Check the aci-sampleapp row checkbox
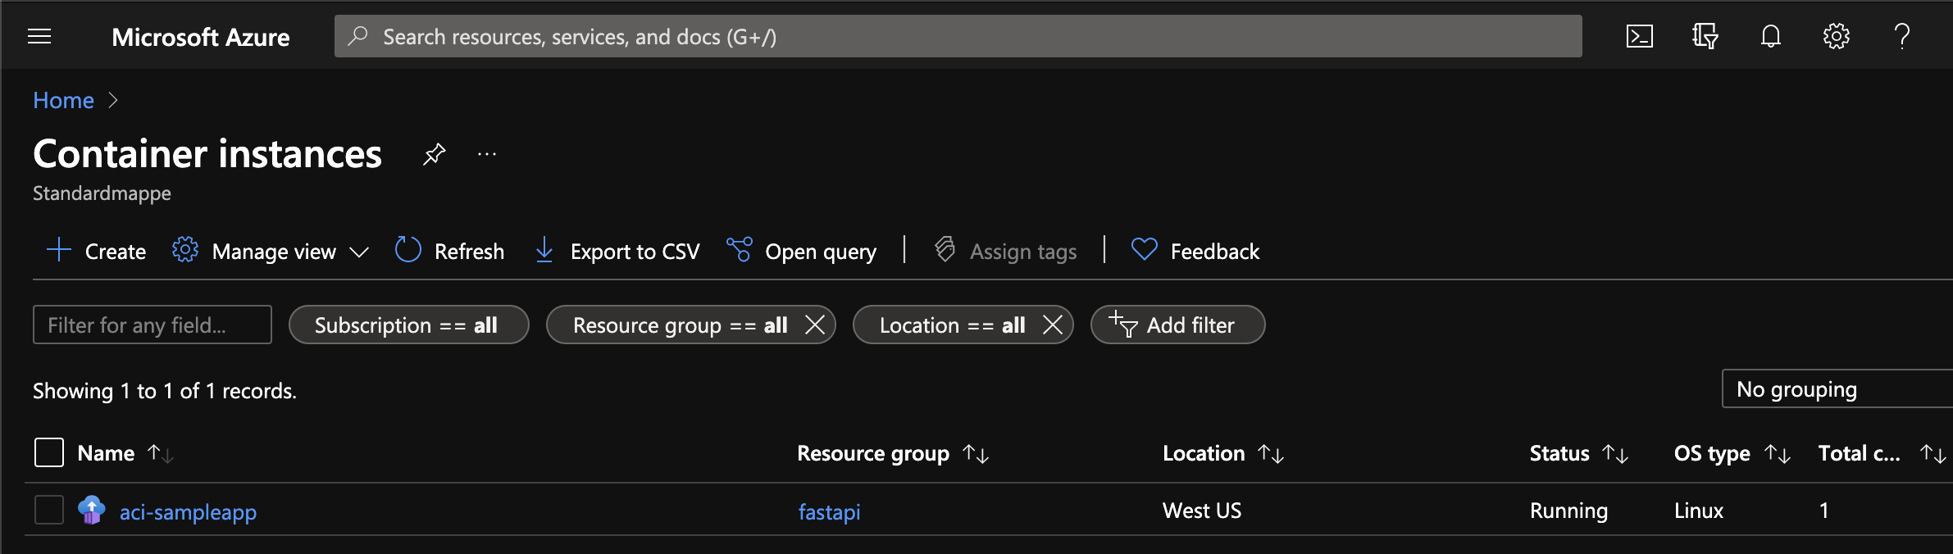The height and width of the screenshot is (554, 1953). click(x=49, y=510)
